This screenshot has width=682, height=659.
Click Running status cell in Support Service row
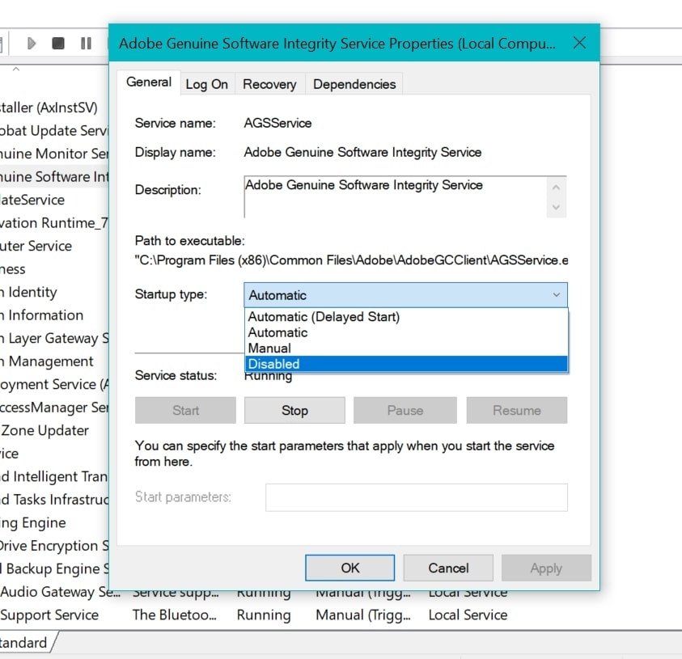(x=264, y=615)
